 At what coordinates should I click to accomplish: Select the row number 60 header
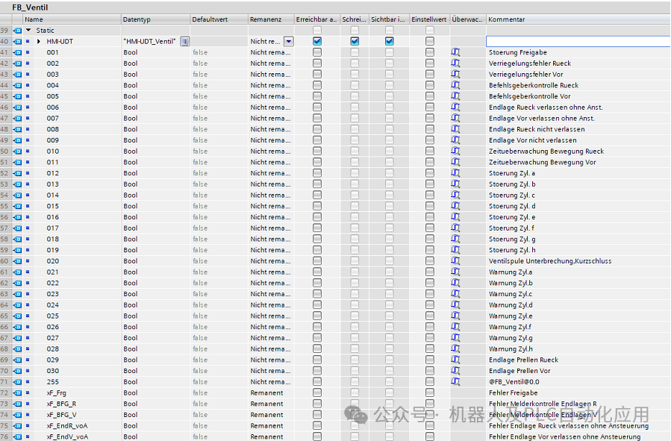point(5,261)
